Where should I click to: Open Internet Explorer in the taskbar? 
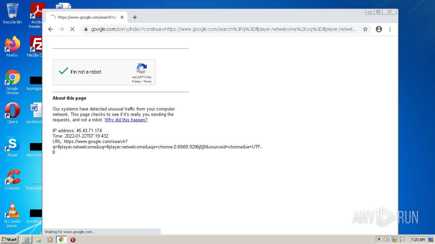point(27,240)
